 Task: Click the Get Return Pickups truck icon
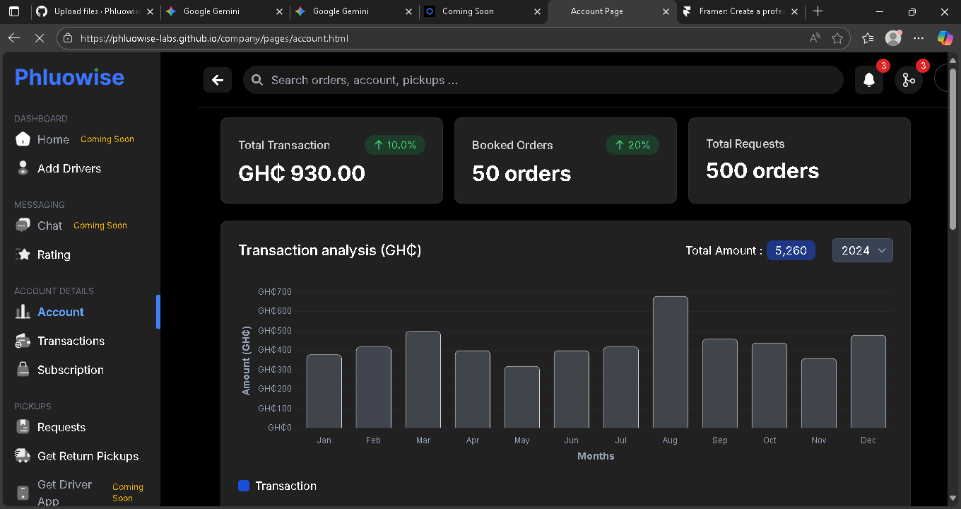[x=23, y=456]
